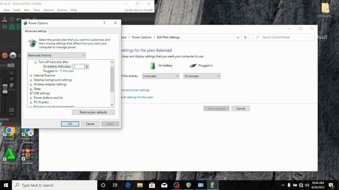The width and height of the screenshot is (339, 190).
Task: Open the Control Panel address history dropdown
Action: click(238, 37)
